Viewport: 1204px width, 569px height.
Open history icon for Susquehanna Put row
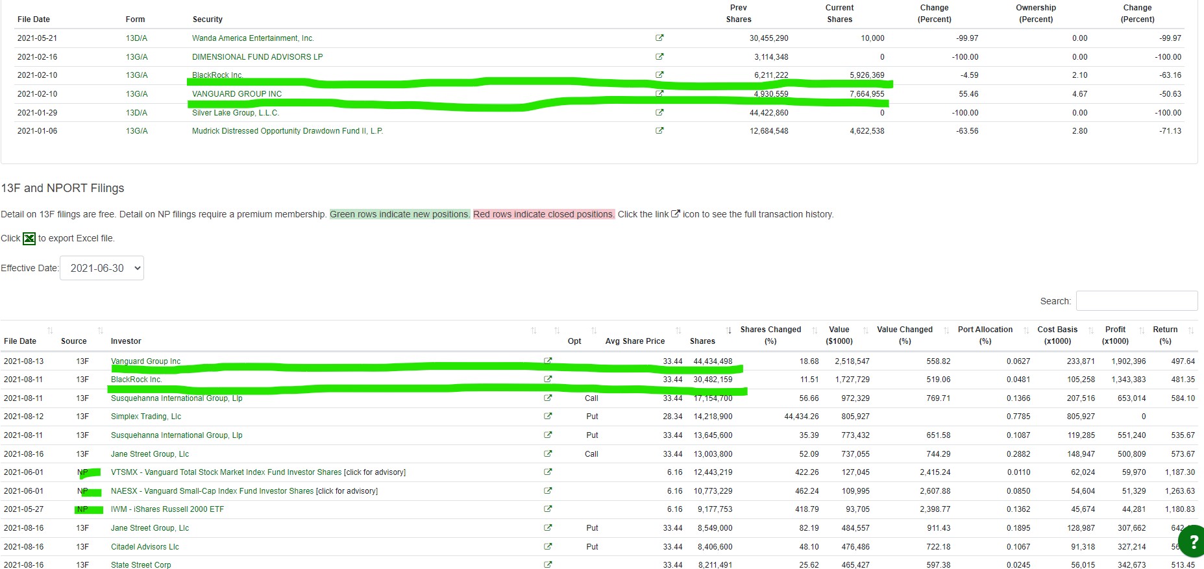(x=548, y=435)
